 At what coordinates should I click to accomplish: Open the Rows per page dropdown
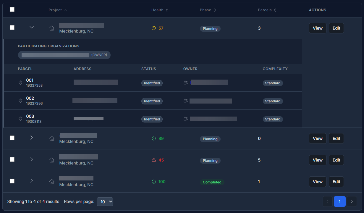point(105,202)
